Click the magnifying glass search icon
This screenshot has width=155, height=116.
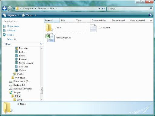[x=151, y=8]
